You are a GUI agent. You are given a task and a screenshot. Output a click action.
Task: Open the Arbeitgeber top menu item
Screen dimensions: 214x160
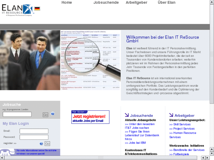coord(137,2)
